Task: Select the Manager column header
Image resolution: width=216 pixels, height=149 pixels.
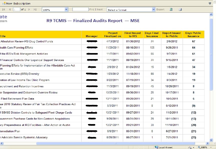Action: point(92,36)
